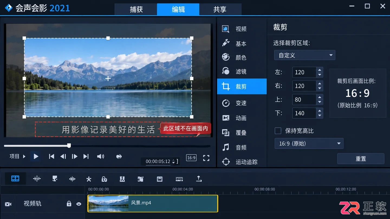The width and height of the screenshot is (390, 219).
Task: Toggle visibility eye of 视频轨
Action: point(79,204)
